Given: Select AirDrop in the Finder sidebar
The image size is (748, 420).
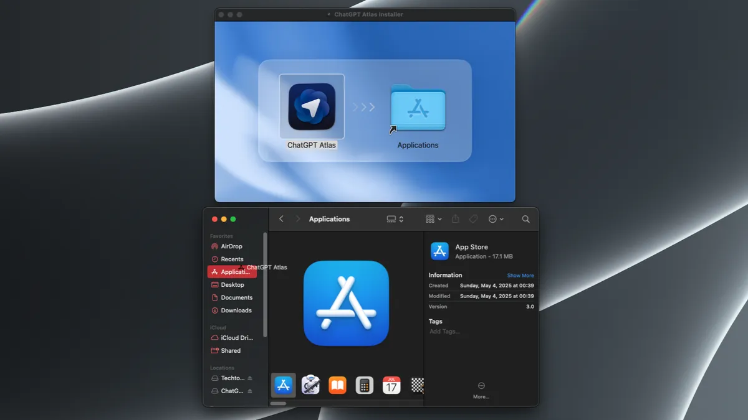Looking at the screenshot, I should coord(232,246).
